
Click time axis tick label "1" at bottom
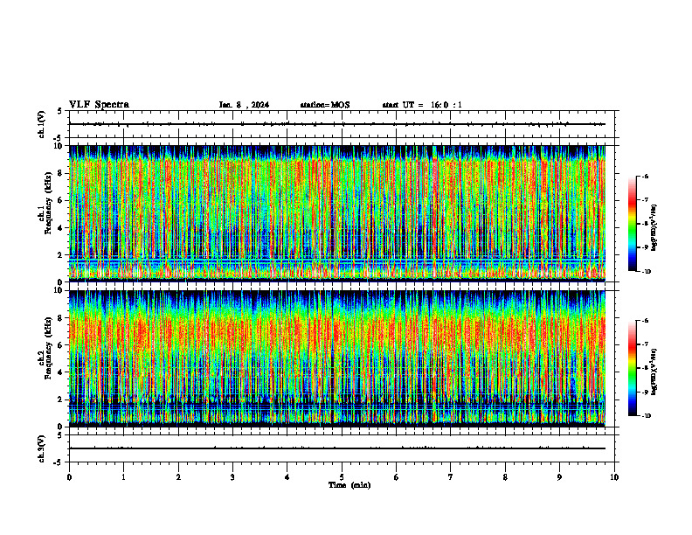(x=123, y=477)
